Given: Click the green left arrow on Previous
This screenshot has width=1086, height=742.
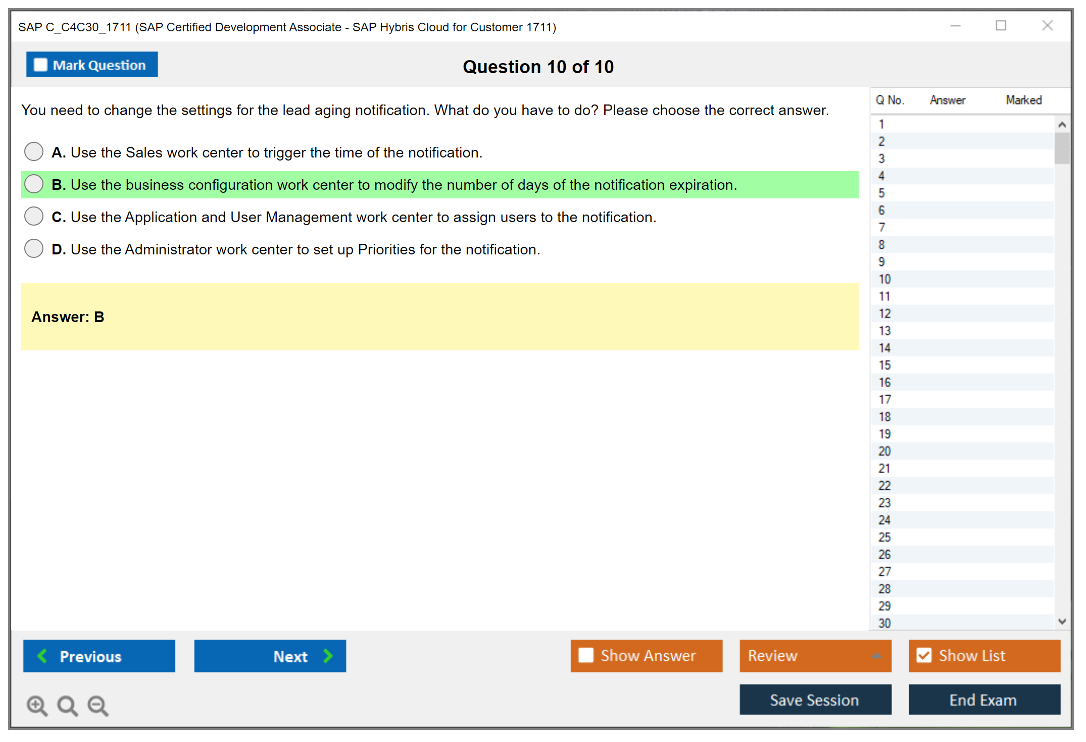Looking at the screenshot, I should click(x=42, y=656).
